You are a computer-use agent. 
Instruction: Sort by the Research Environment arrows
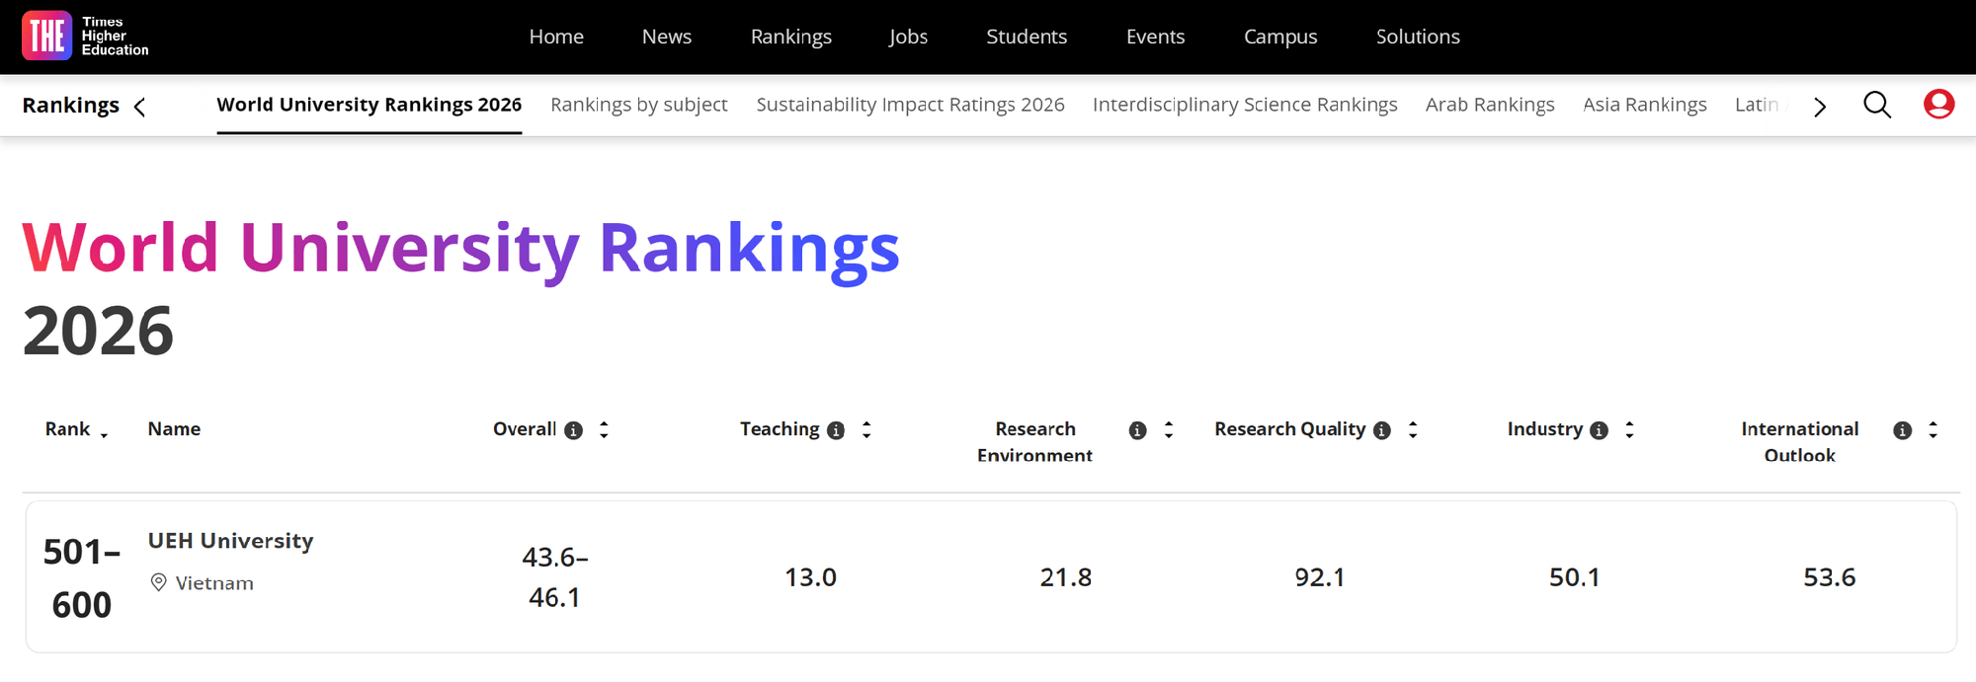[1169, 429]
